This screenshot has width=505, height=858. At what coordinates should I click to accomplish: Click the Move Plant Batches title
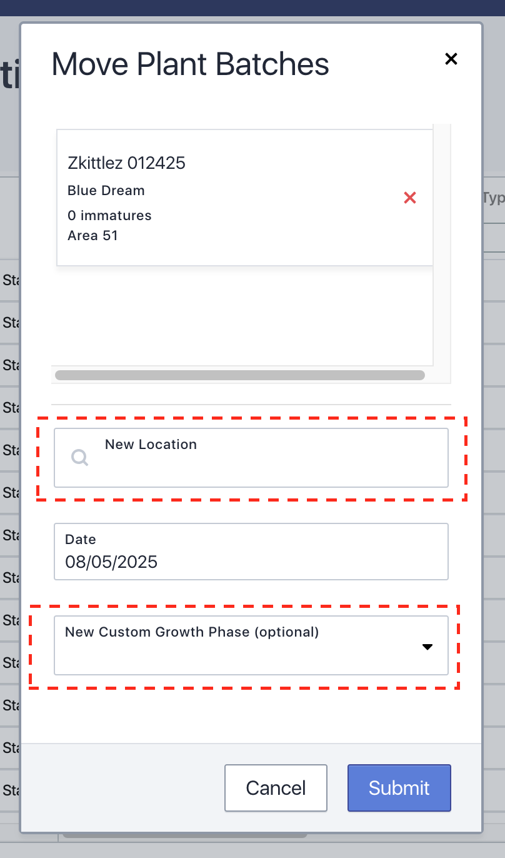190,64
